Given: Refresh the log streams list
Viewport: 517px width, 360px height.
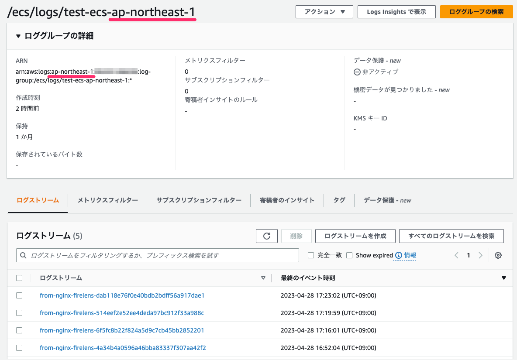Looking at the screenshot, I should (x=266, y=236).
